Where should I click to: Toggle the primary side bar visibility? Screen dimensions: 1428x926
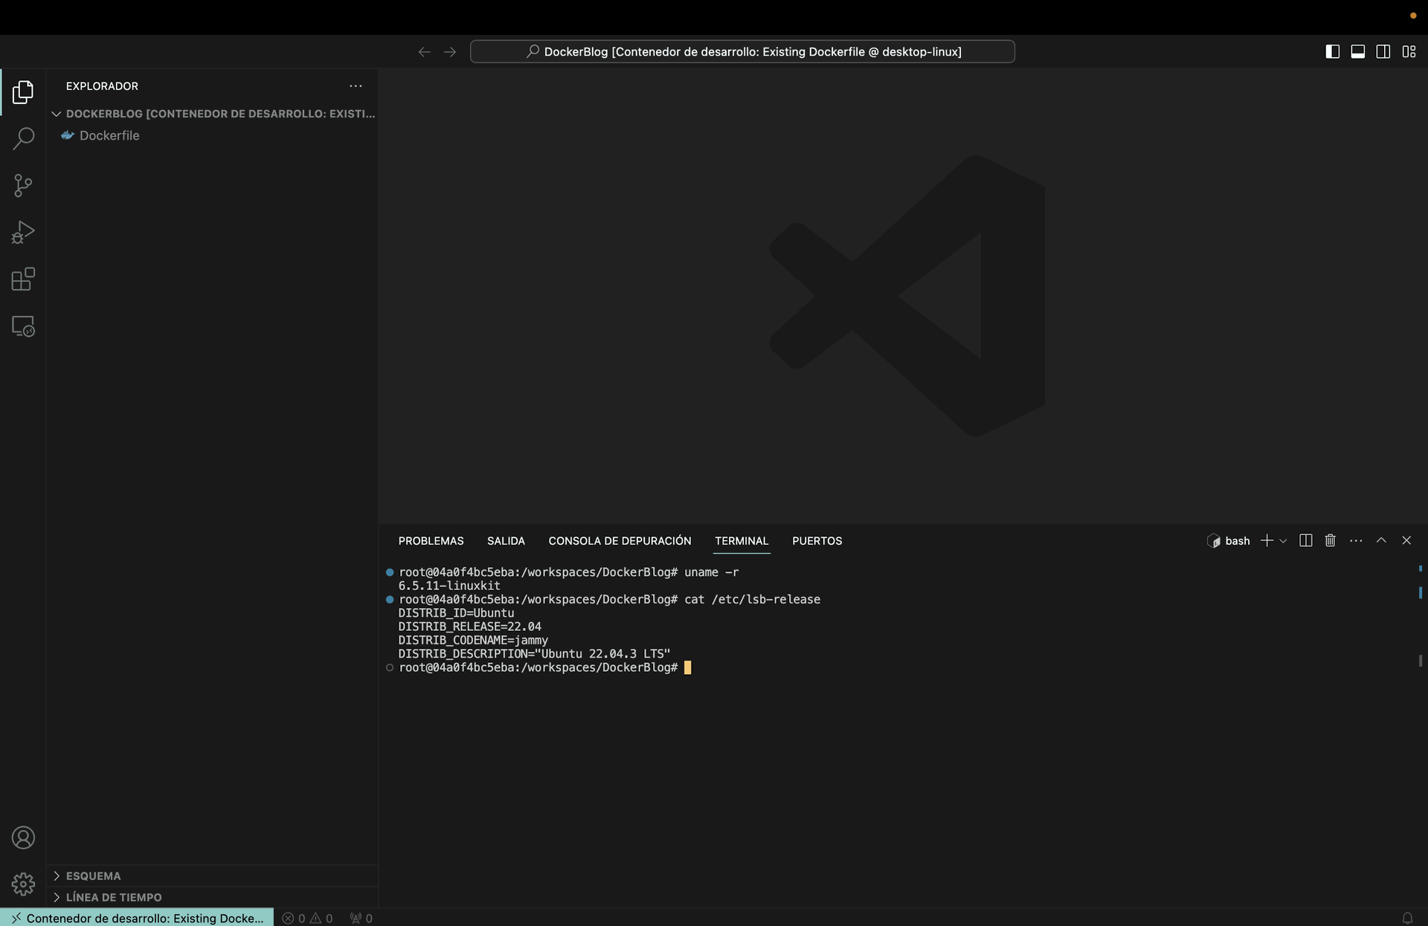pos(1332,51)
